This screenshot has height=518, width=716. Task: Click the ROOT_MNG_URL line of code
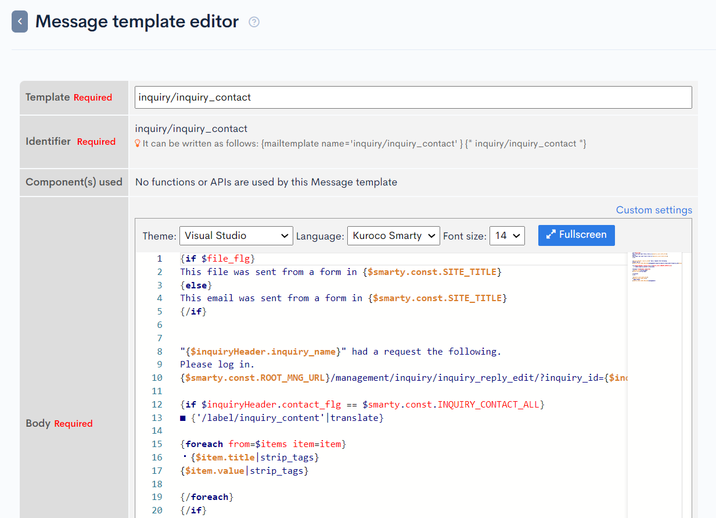tap(404, 378)
